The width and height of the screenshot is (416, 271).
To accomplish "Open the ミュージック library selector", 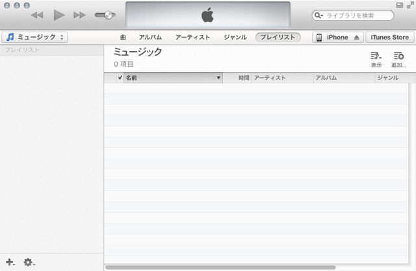I will click(x=34, y=37).
